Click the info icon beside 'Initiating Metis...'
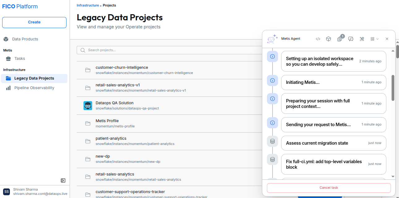Viewport: 399px width, 198px height. [x=272, y=80]
